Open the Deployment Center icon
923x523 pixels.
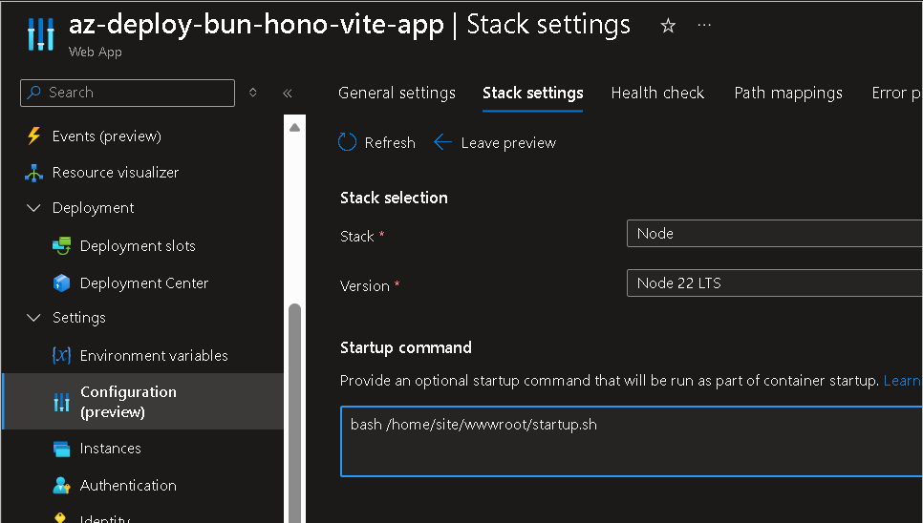pyautogui.click(x=62, y=283)
